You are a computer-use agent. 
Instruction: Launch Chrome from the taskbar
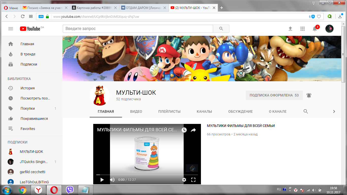coord(23,190)
